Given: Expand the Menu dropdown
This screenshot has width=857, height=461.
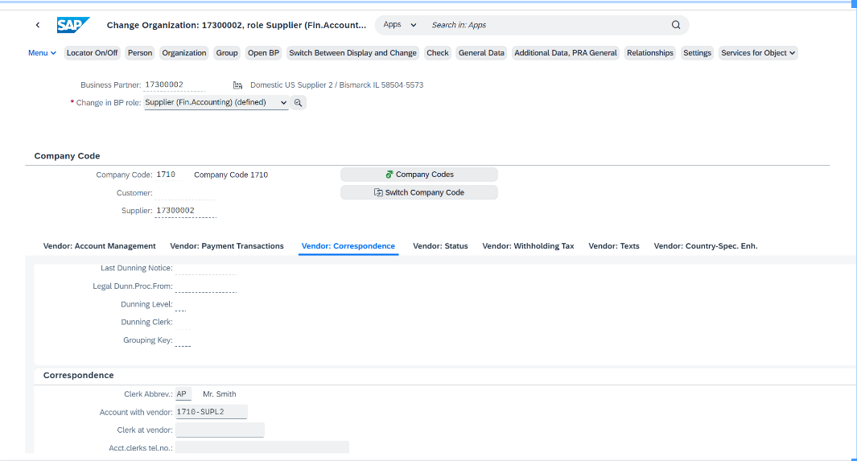Looking at the screenshot, I should click(42, 53).
